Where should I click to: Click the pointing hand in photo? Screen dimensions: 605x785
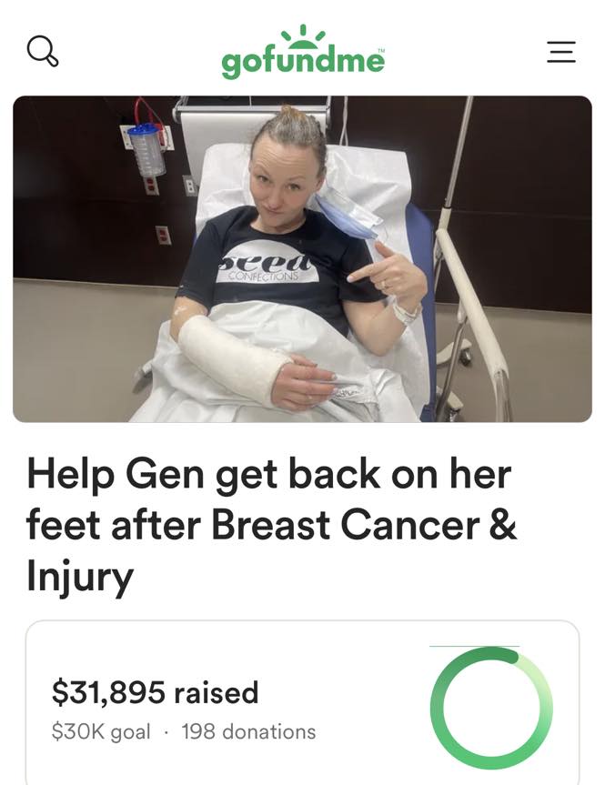390,276
